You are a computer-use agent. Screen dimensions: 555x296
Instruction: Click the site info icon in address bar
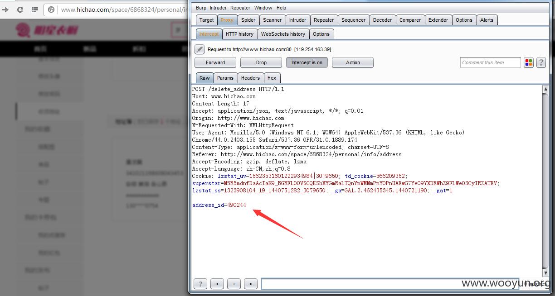[51, 10]
